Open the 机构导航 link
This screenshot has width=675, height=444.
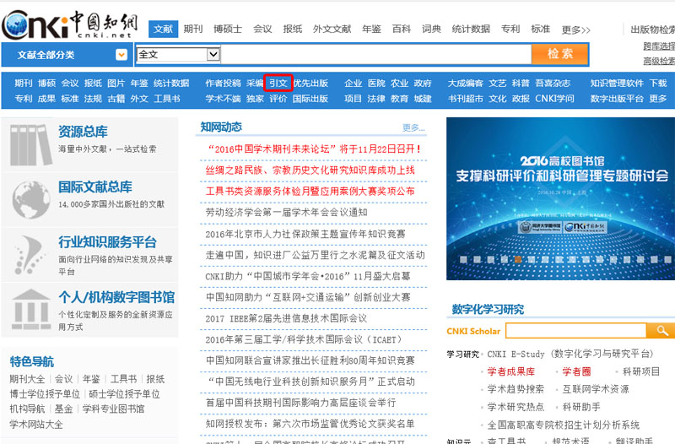[x=27, y=409]
